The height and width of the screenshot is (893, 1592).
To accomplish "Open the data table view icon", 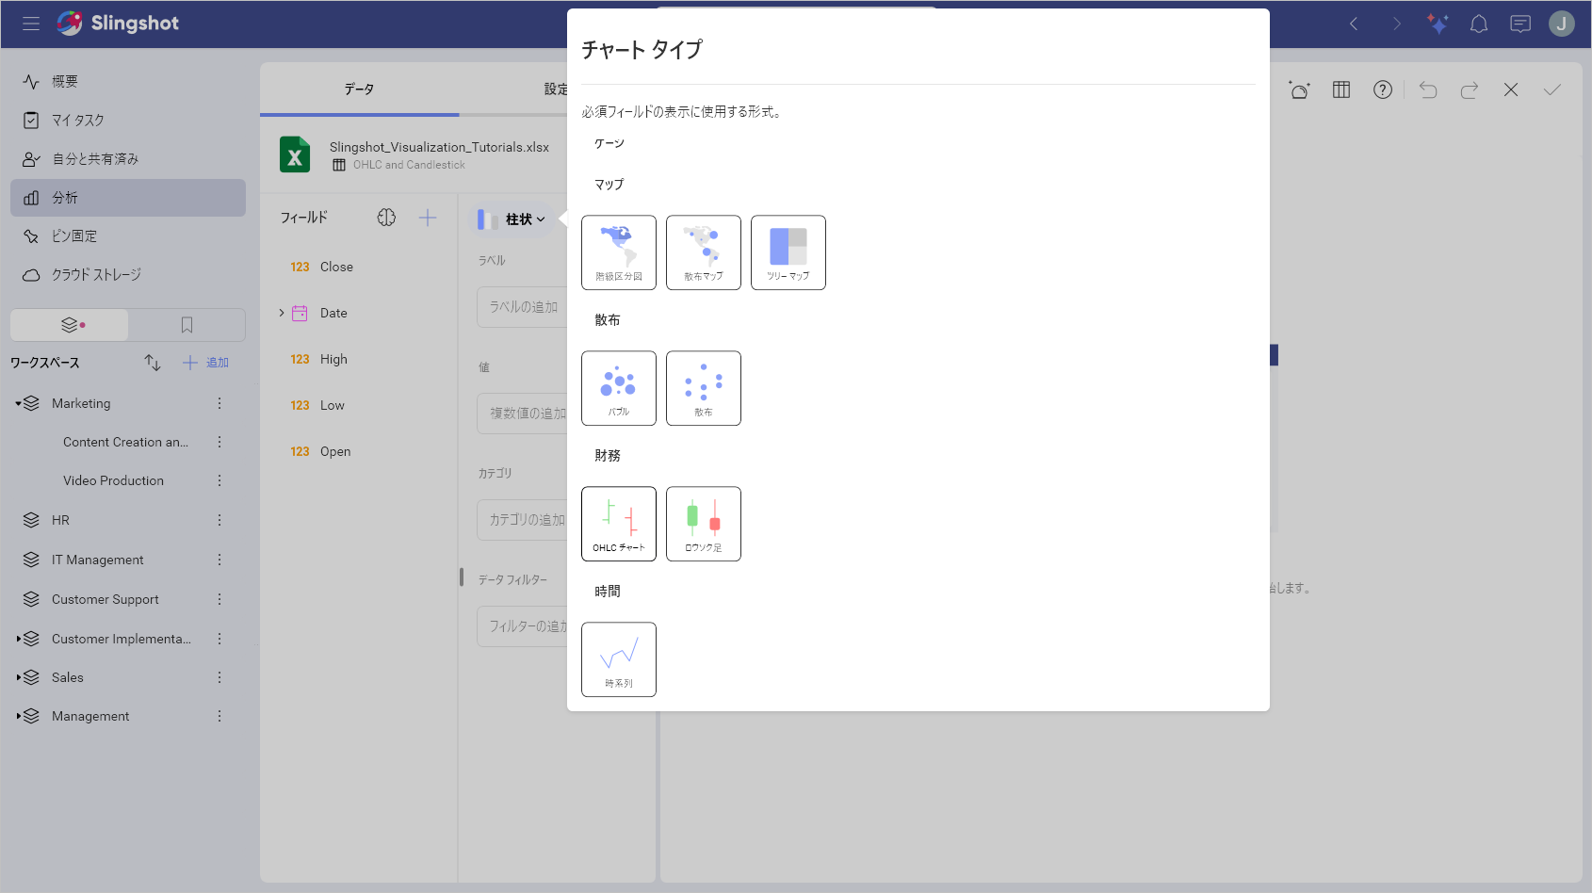I will tap(1341, 89).
